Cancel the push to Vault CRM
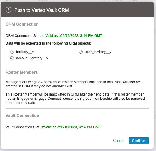Image resolution: width=156 pixels, height=151 pixels. pyautogui.click(x=119, y=141)
